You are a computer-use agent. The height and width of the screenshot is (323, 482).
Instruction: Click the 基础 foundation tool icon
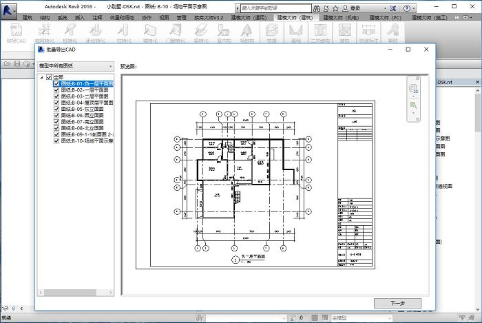click(x=295, y=33)
